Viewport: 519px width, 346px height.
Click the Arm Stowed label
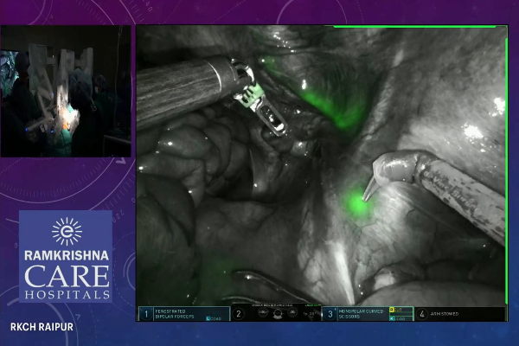445,314
